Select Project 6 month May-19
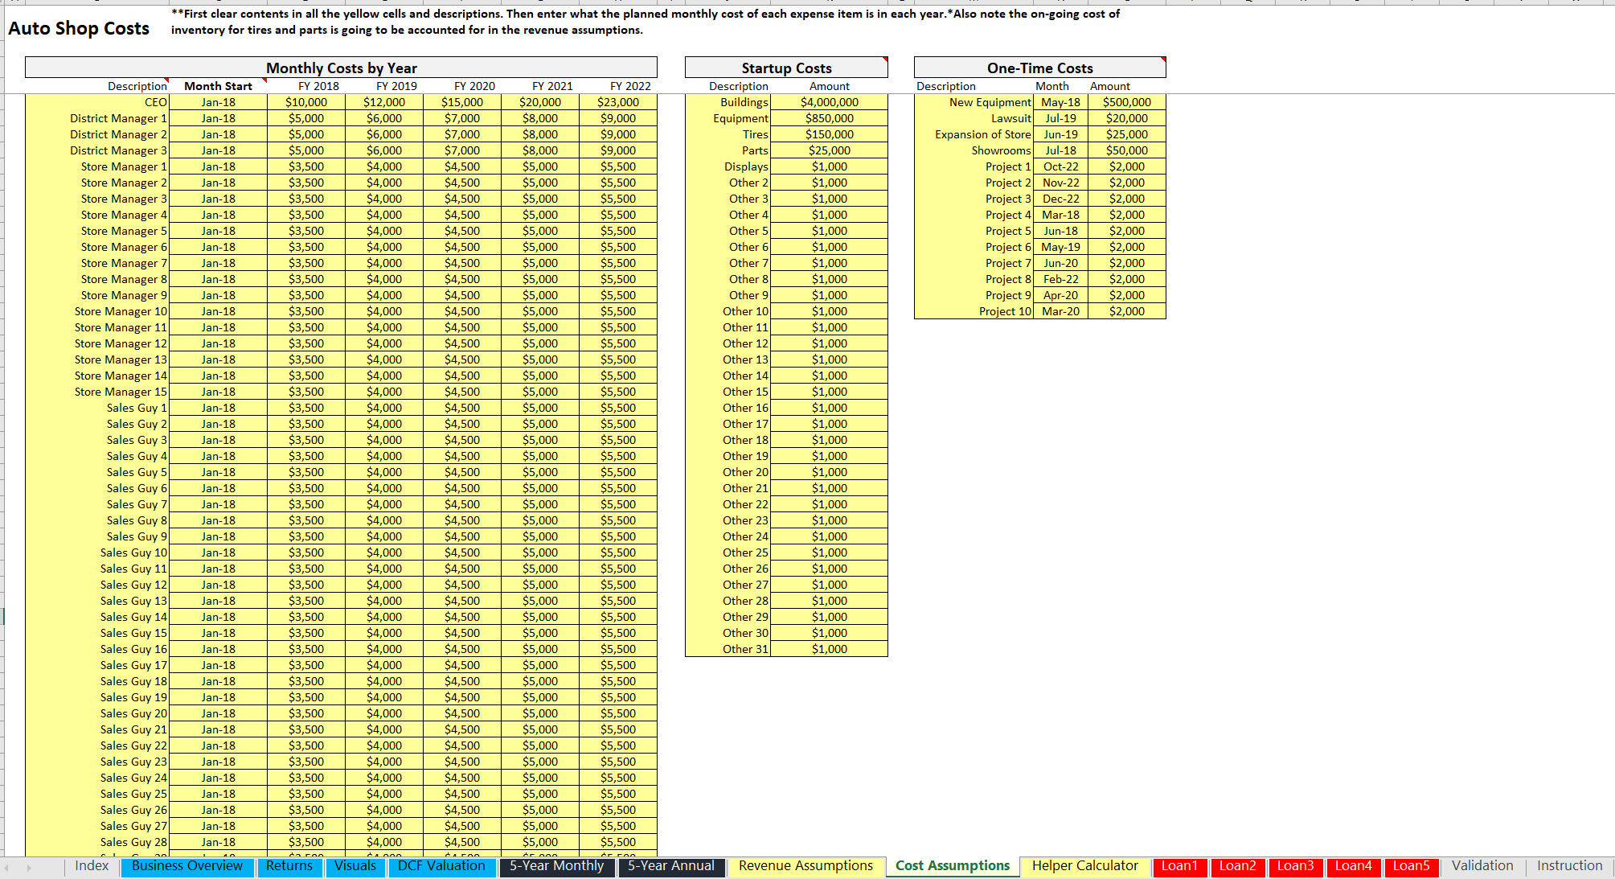Image resolution: width=1615 pixels, height=879 pixels. point(1060,247)
